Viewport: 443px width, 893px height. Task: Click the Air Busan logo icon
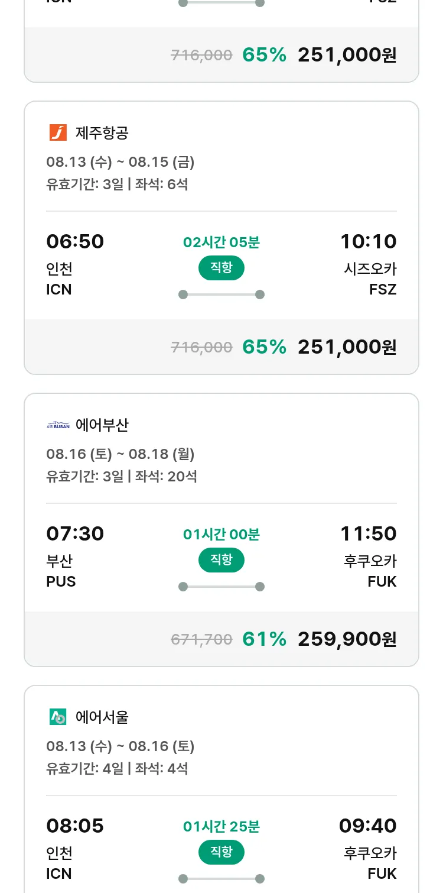click(58, 425)
